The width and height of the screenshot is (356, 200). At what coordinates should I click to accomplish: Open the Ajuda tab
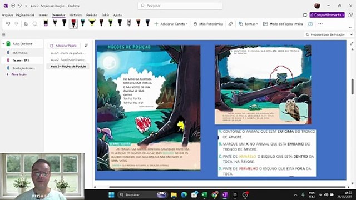pyautogui.click(x=117, y=15)
